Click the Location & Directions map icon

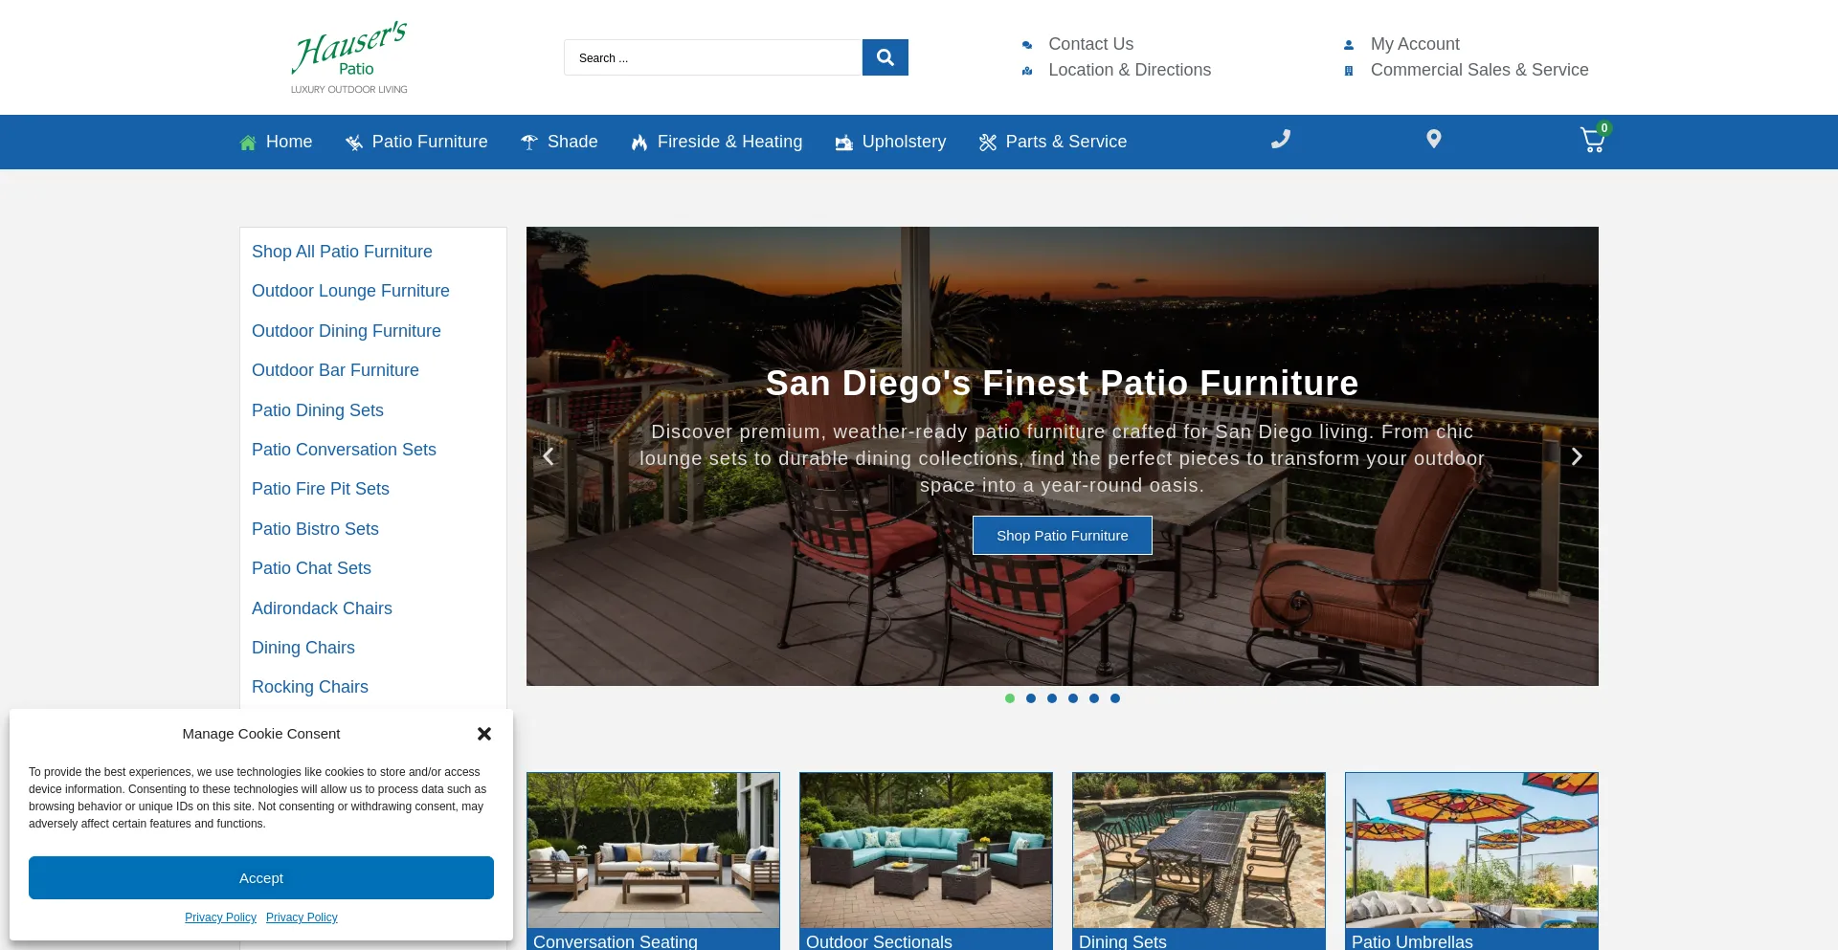[1027, 71]
